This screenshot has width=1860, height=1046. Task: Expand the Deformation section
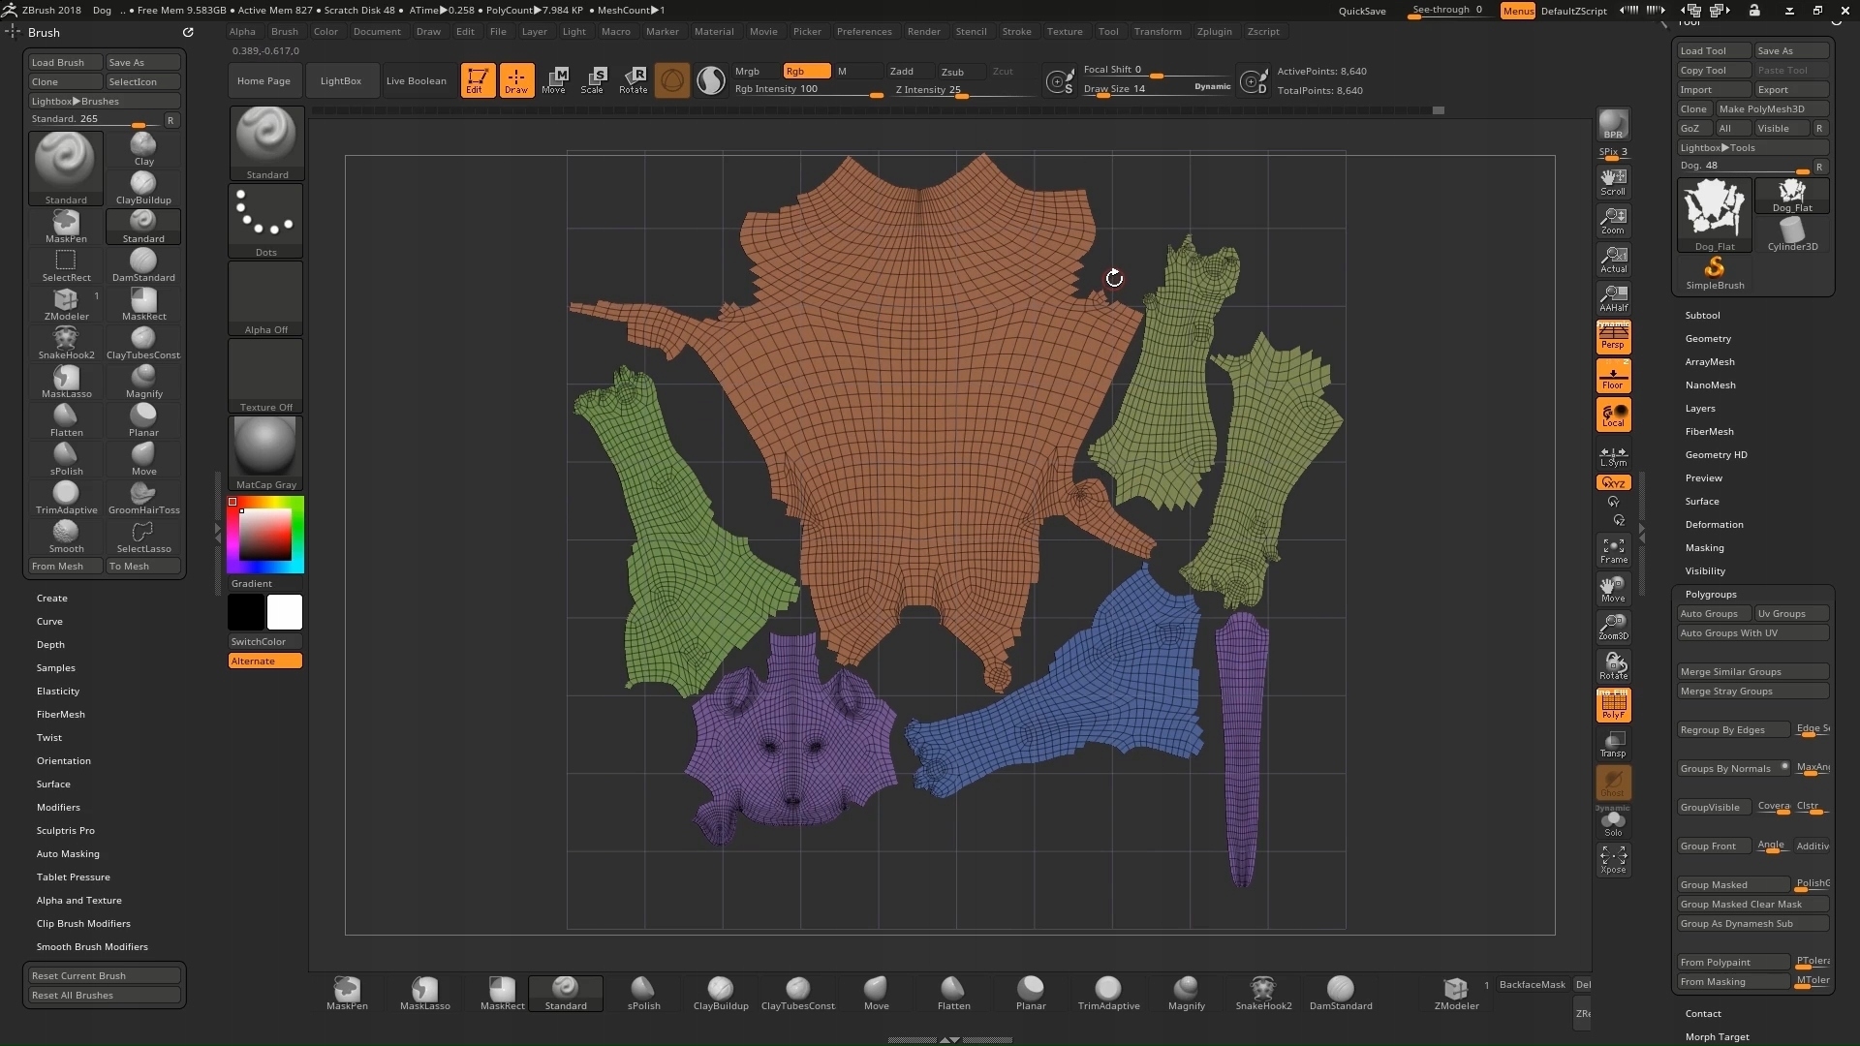1714,525
